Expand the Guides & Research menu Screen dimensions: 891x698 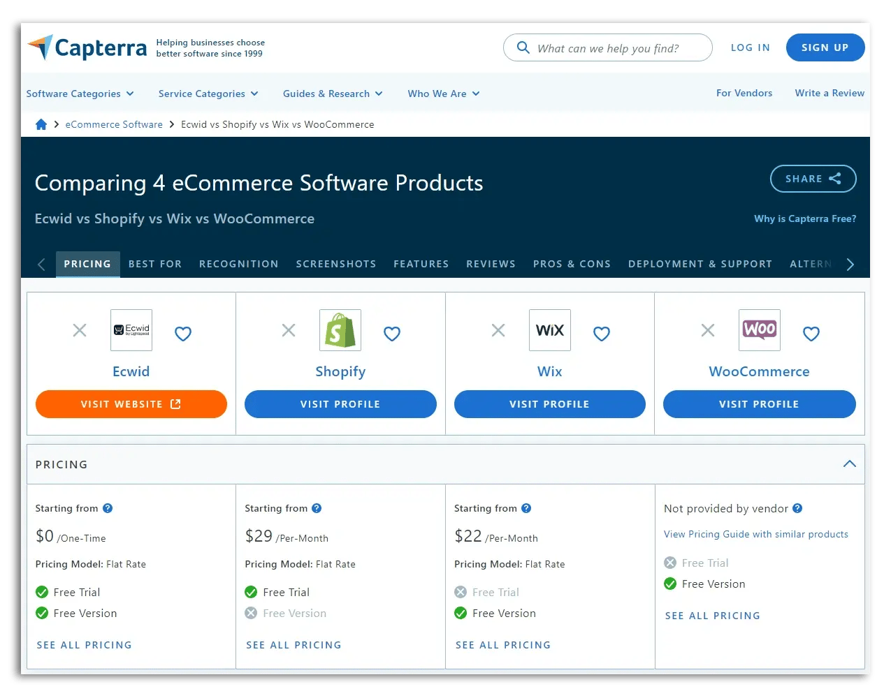pyautogui.click(x=333, y=93)
